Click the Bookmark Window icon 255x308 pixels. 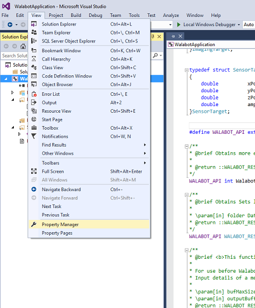tap(34, 51)
